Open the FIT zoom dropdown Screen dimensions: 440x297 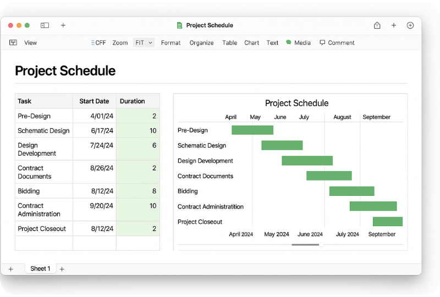(x=144, y=43)
